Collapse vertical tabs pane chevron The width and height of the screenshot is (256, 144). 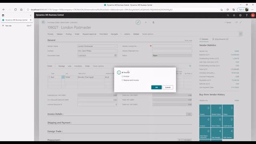[x=31, y=15]
